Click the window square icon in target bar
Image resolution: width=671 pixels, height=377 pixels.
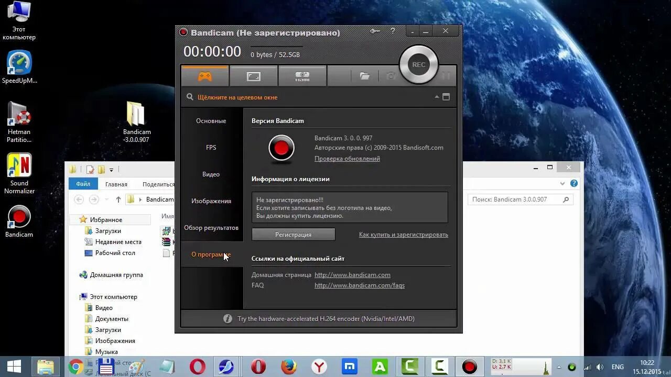coord(446,97)
